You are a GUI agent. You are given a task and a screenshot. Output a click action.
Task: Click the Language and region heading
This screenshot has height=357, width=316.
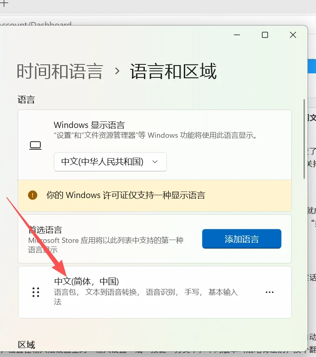pyautogui.click(x=173, y=71)
